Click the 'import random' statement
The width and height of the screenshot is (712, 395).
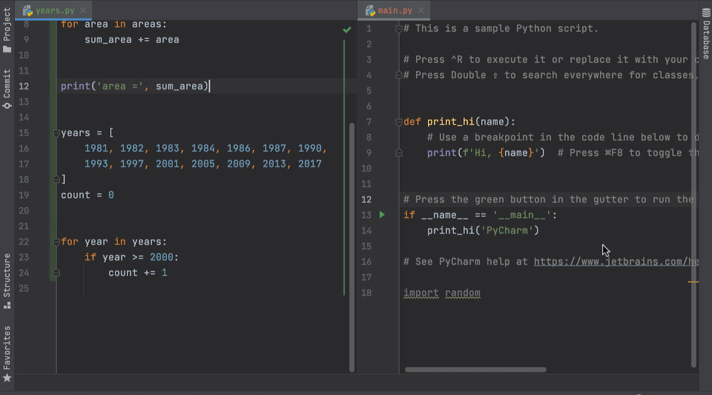442,293
